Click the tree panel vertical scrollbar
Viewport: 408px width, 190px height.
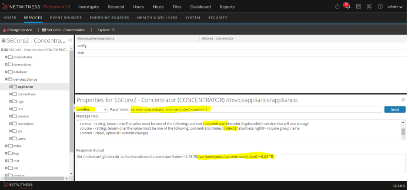point(71,101)
